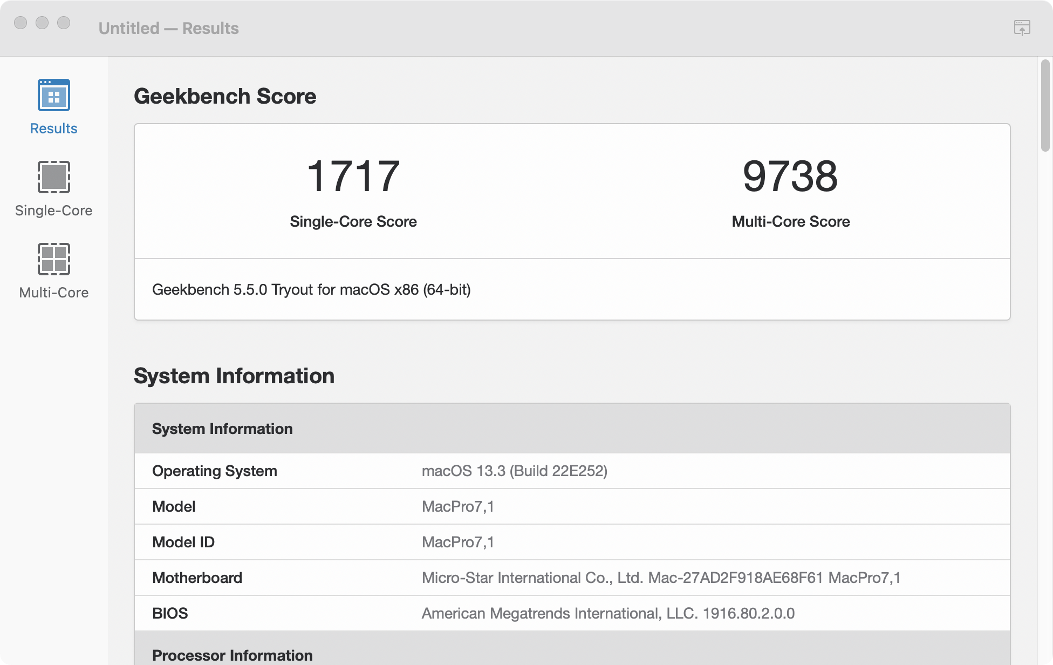
Task: Click the Geekbench 5.5.0 Tryout version text
Action: coord(311,290)
